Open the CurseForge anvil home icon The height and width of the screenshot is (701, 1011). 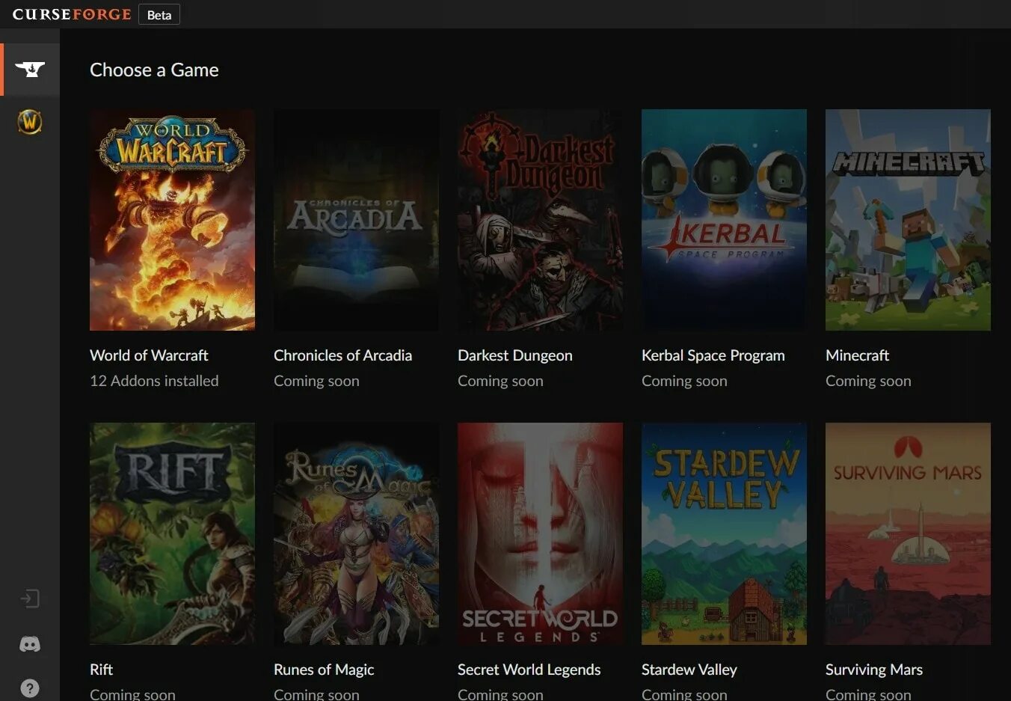[30, 70]
